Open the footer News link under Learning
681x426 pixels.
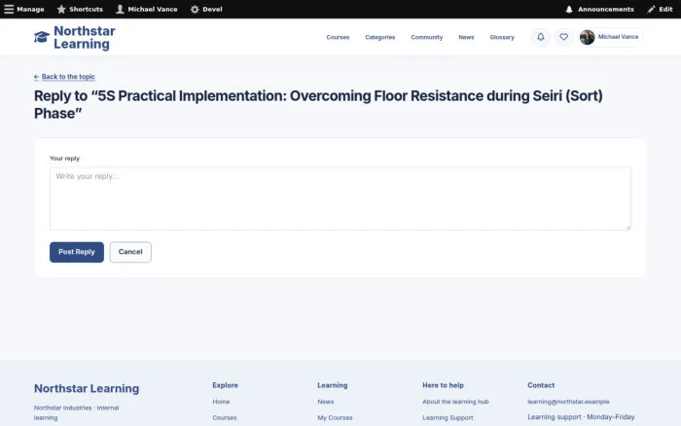point(325,402)
